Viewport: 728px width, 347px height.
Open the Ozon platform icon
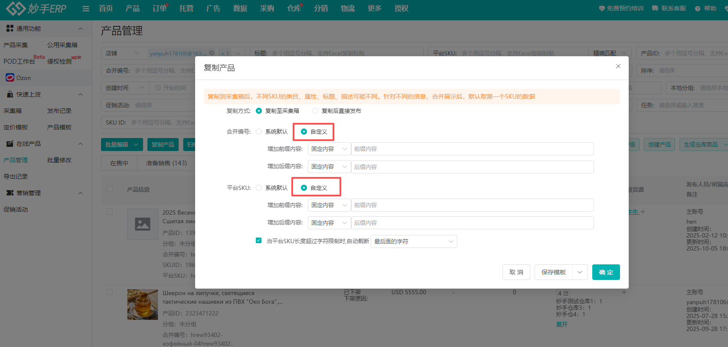[10, 78]
